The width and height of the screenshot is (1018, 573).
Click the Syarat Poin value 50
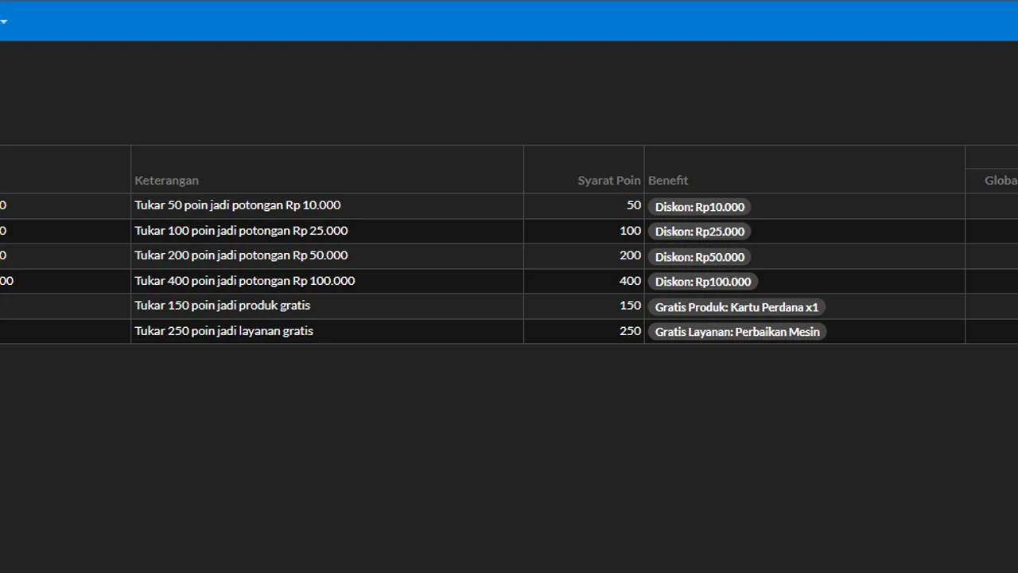point(634,205)
